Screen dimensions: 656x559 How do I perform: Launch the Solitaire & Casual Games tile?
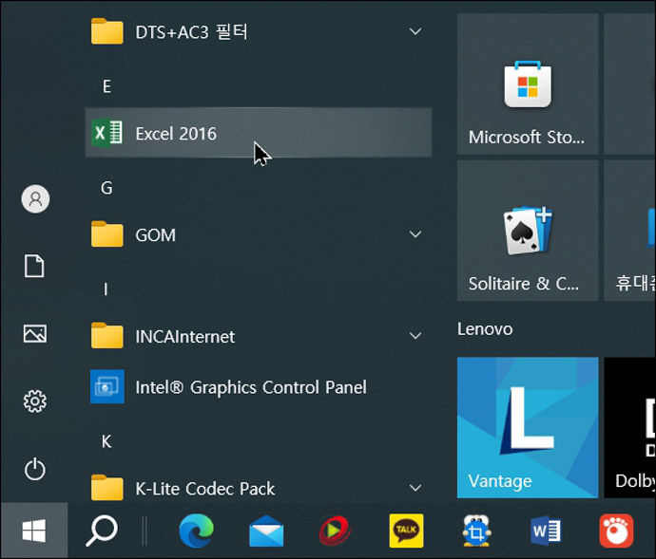(528, 231)
